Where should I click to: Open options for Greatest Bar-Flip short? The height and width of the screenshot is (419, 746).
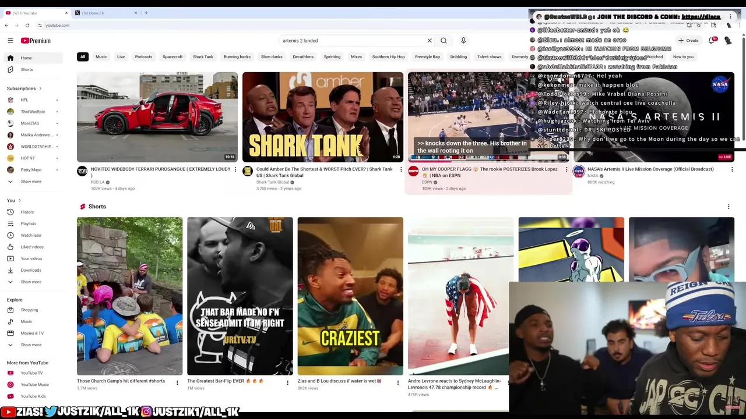288,382
